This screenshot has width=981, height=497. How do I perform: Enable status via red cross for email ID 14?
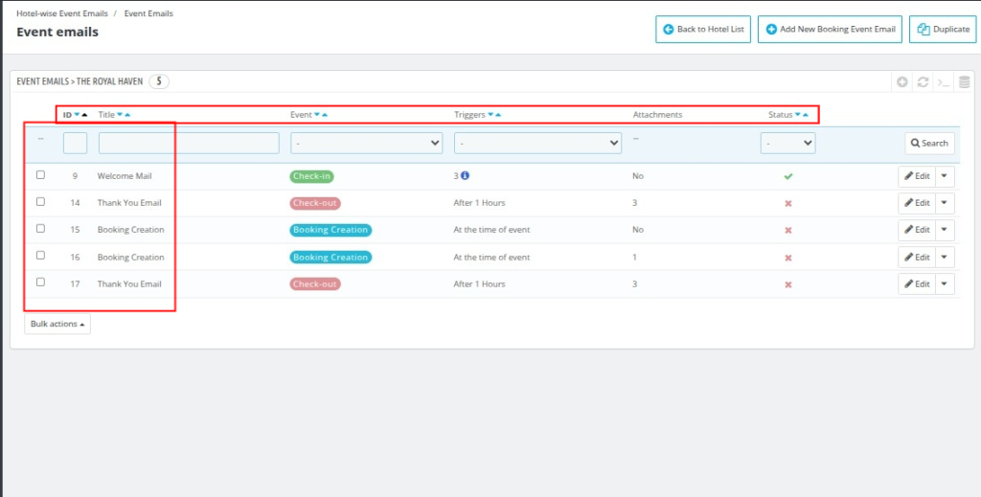coord(787,204)
